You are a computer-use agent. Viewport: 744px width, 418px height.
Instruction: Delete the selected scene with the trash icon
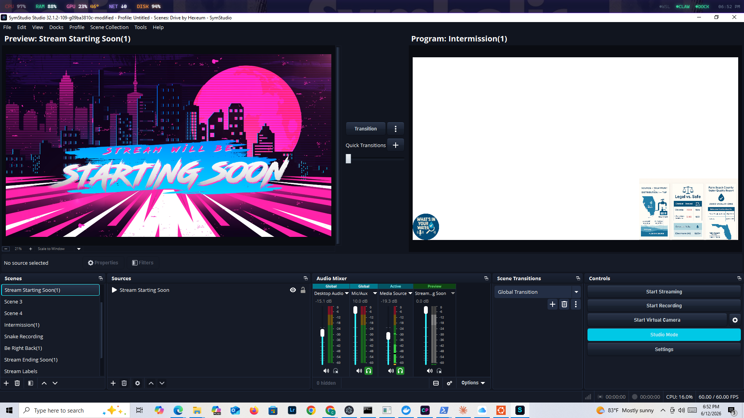click(17, 383)
